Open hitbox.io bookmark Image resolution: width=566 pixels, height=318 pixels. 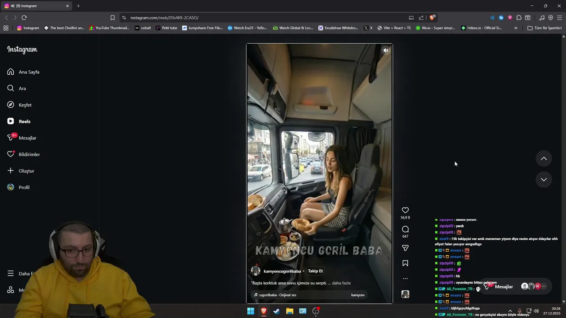pos(481,28)
